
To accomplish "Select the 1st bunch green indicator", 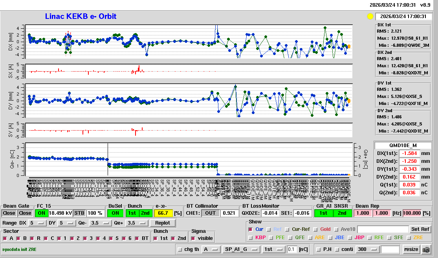I will pos(132,213).
